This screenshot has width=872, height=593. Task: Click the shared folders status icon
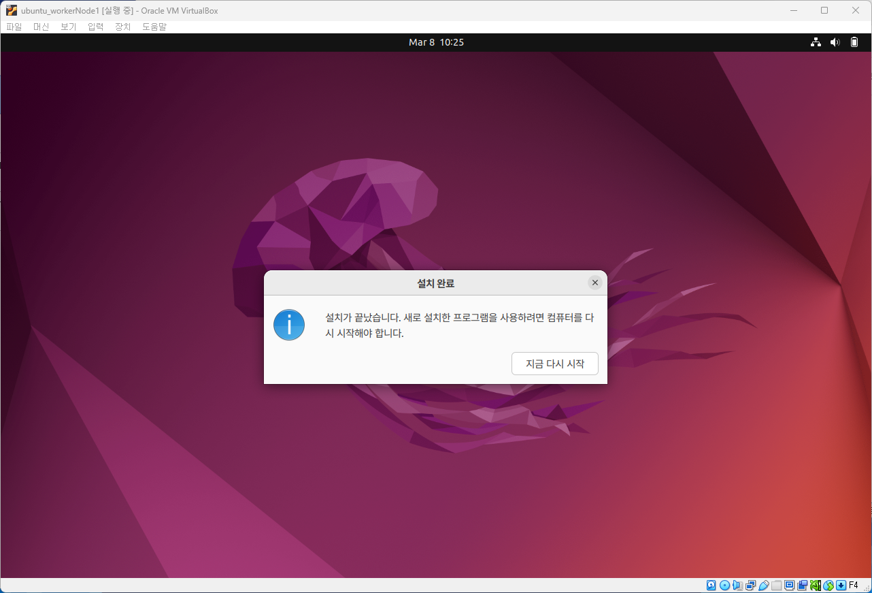[x=777, y=585]
